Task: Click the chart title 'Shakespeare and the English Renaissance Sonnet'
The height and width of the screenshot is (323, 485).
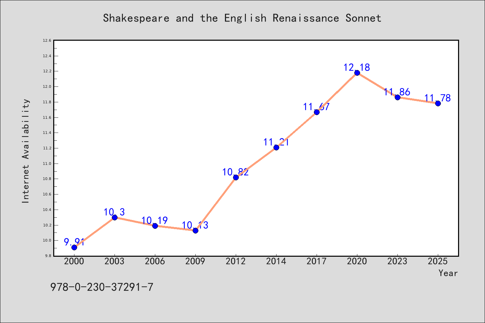Action: [242, 18]
